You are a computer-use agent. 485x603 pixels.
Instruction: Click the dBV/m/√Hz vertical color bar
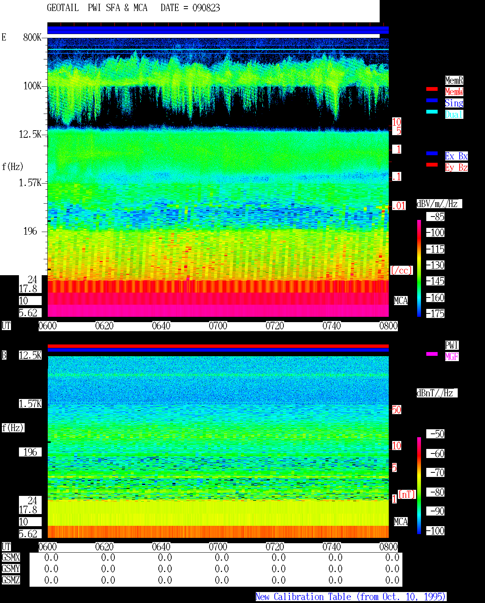[x=419, y=268]
